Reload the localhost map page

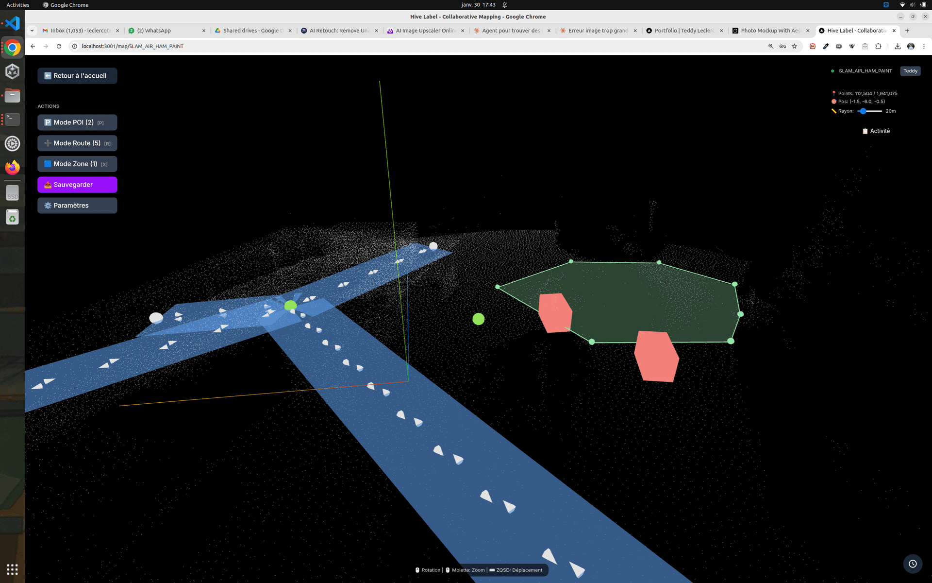tap(59, 46)
